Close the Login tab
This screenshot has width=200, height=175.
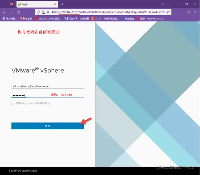[x=55, y=4]
